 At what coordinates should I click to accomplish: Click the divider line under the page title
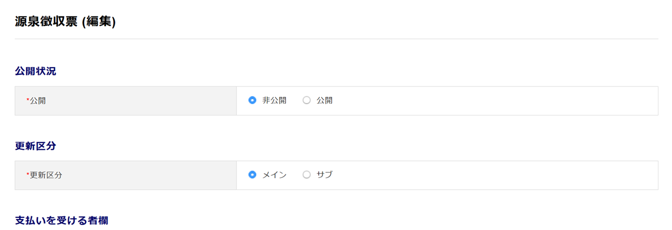336,39
